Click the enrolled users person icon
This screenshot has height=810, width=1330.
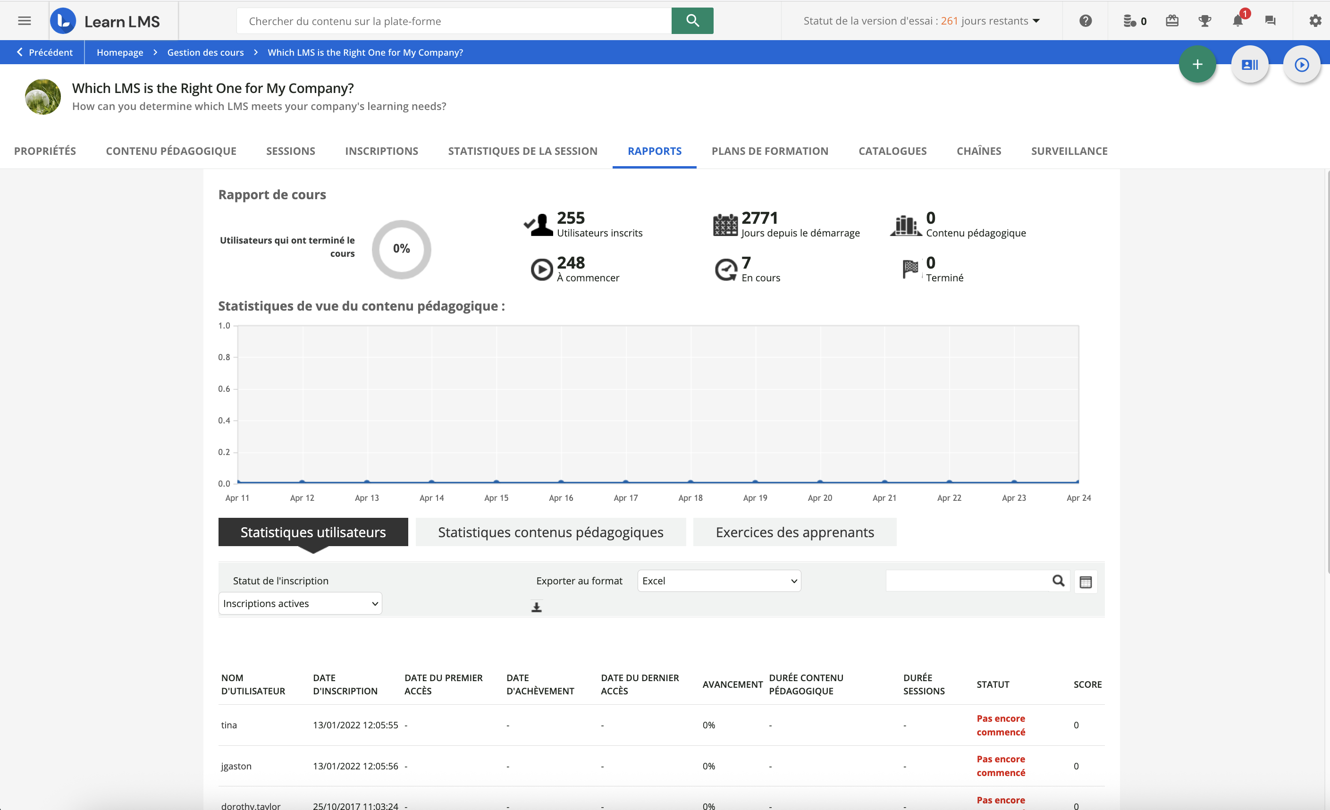pos(539,224)
